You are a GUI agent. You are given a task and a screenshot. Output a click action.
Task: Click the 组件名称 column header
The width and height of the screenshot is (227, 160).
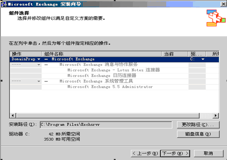point(102,54)
